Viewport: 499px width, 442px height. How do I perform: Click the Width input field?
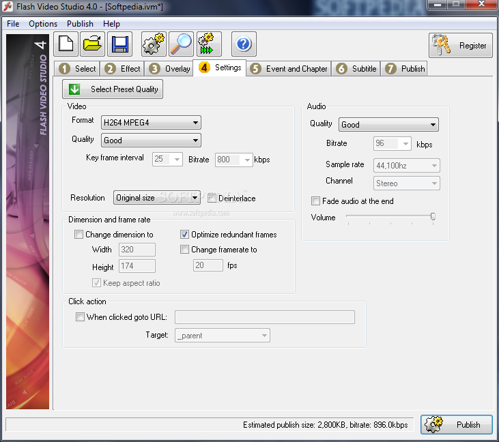[137, 250]
